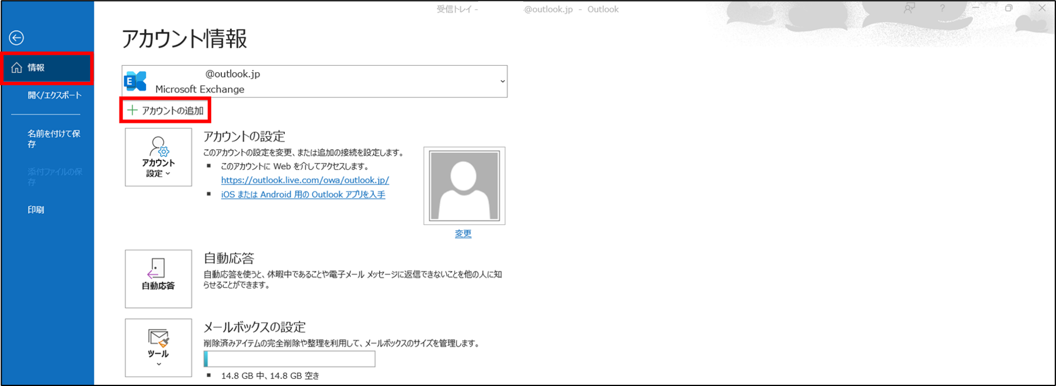
Task: Select 印刷 in the left sidebar
Action: point(36,210)
